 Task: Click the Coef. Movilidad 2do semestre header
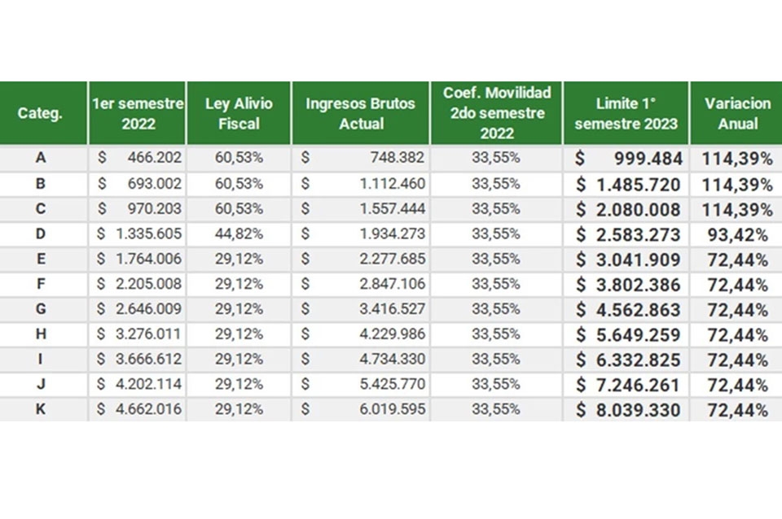point(496,113)
